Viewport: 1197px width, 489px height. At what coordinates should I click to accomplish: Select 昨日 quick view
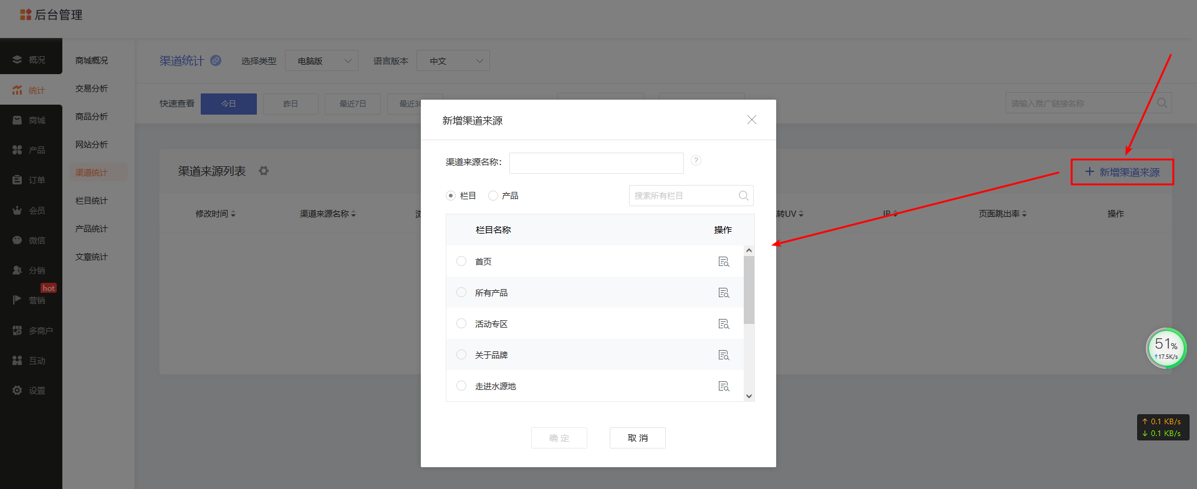point(291,103)
